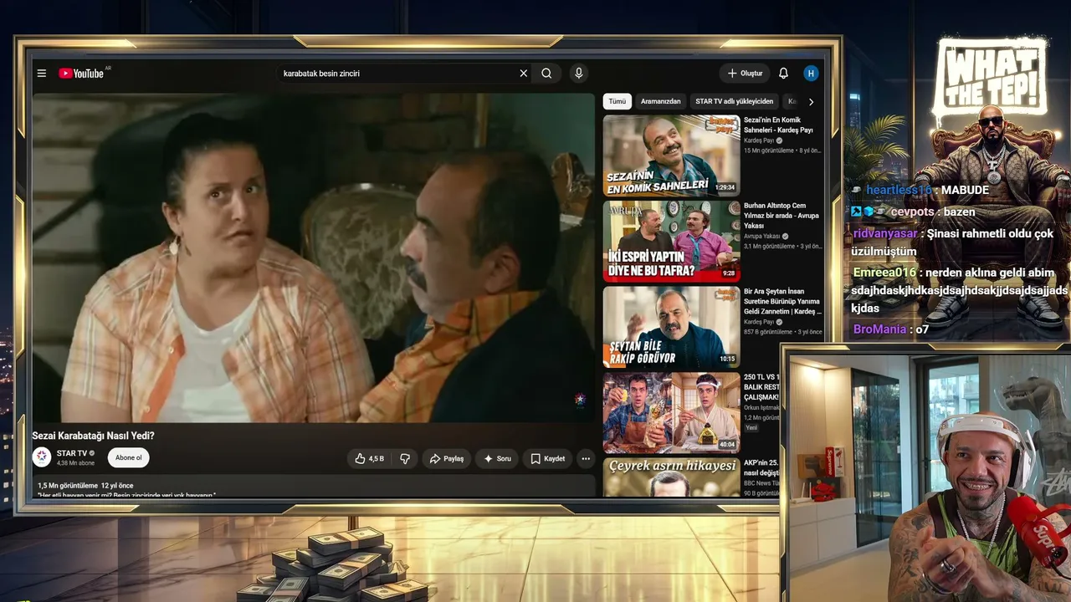Like the video with thumbs up
1071x602 pixels.
369,458
